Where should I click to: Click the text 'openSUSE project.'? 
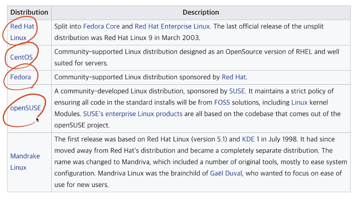pyautogui.click(x=82, y=125)
